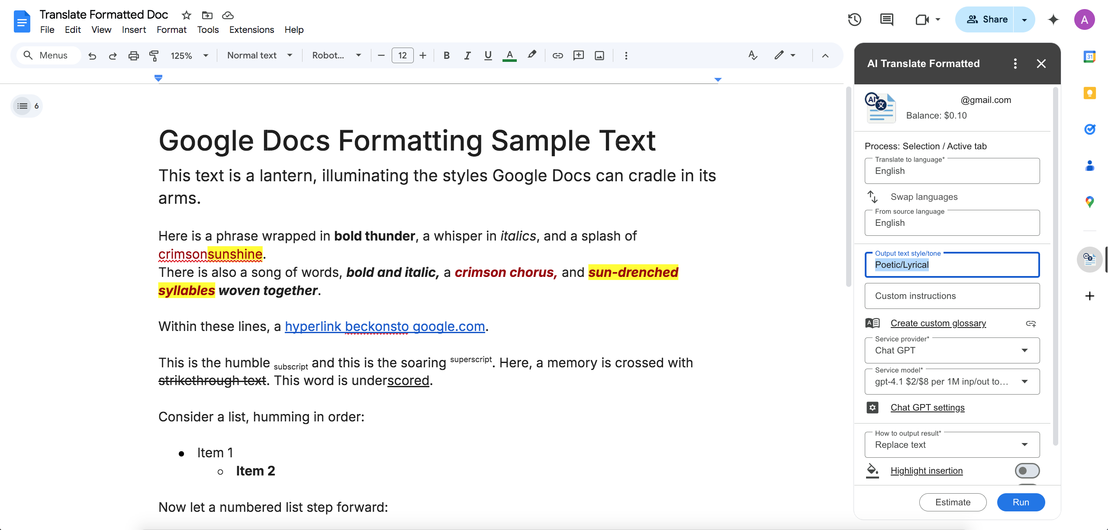Toggle italic formatting
The width and height of the screenshot is (1108, 530).
coord(467,55)
